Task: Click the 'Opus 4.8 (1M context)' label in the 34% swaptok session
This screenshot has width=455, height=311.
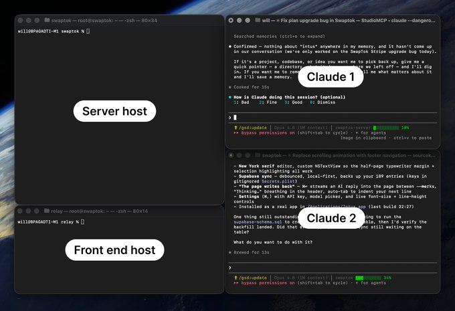Action: 300,278
